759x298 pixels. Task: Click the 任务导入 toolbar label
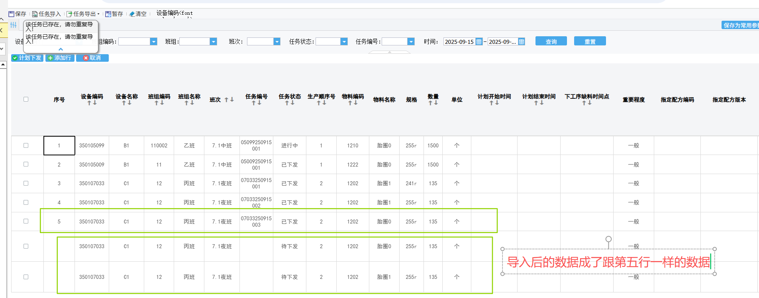click(50, 14)
